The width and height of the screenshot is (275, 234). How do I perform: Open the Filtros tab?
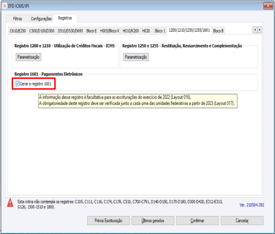point(17,18)
